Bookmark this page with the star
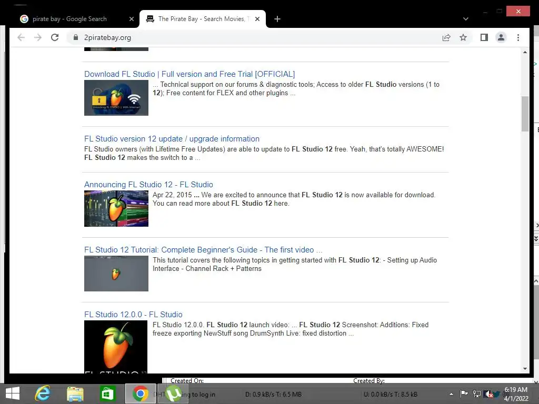This screenshot has height=404, width=539. coord(463,37)
